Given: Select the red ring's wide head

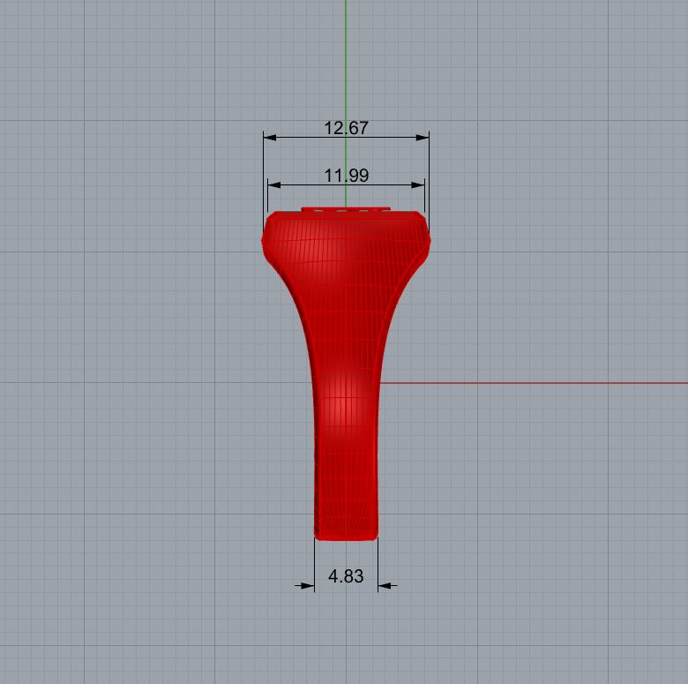Looking at the screenshot, I should [346, 239].
